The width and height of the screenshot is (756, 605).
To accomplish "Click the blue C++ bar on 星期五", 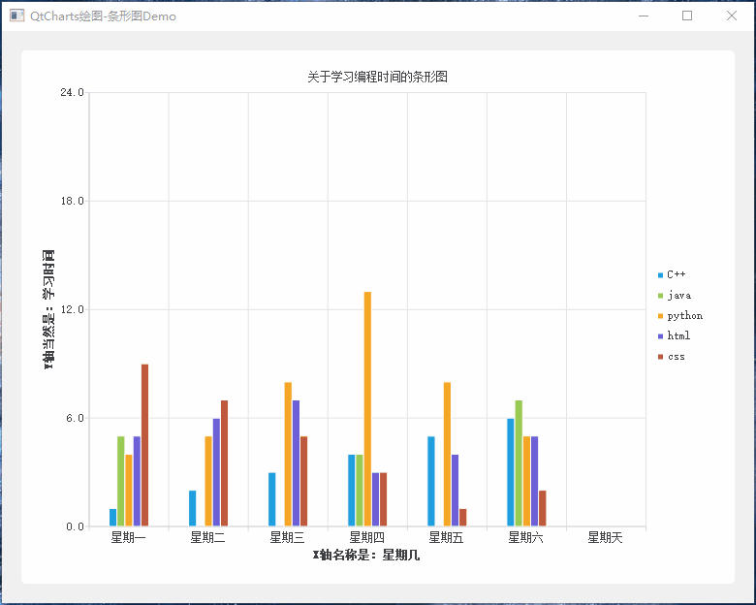I will click(x=431, y=481).
